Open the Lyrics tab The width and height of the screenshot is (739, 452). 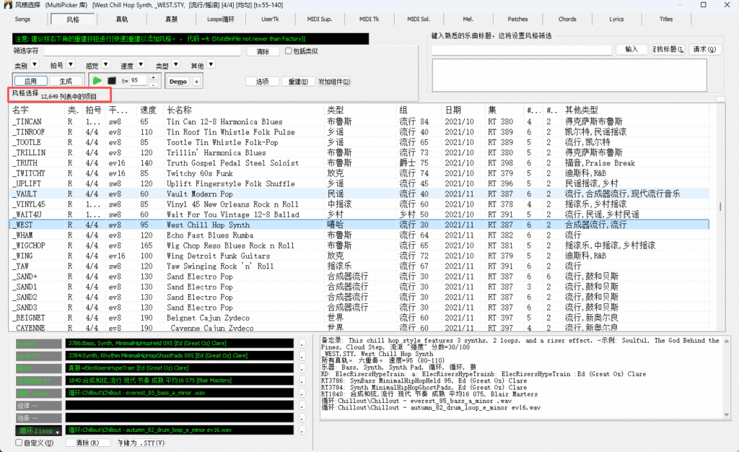(617, 19)
